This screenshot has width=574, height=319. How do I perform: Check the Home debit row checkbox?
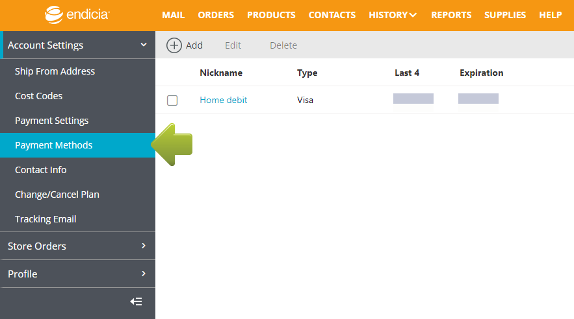(172, 100)
